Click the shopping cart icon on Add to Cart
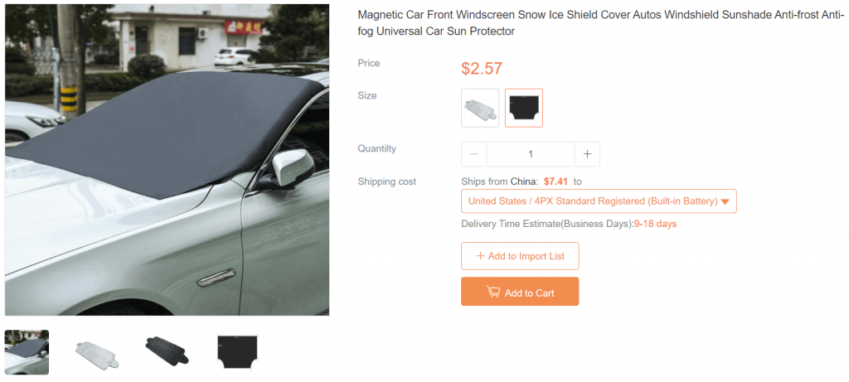This screenshot has height=382, width=849. 492,293
